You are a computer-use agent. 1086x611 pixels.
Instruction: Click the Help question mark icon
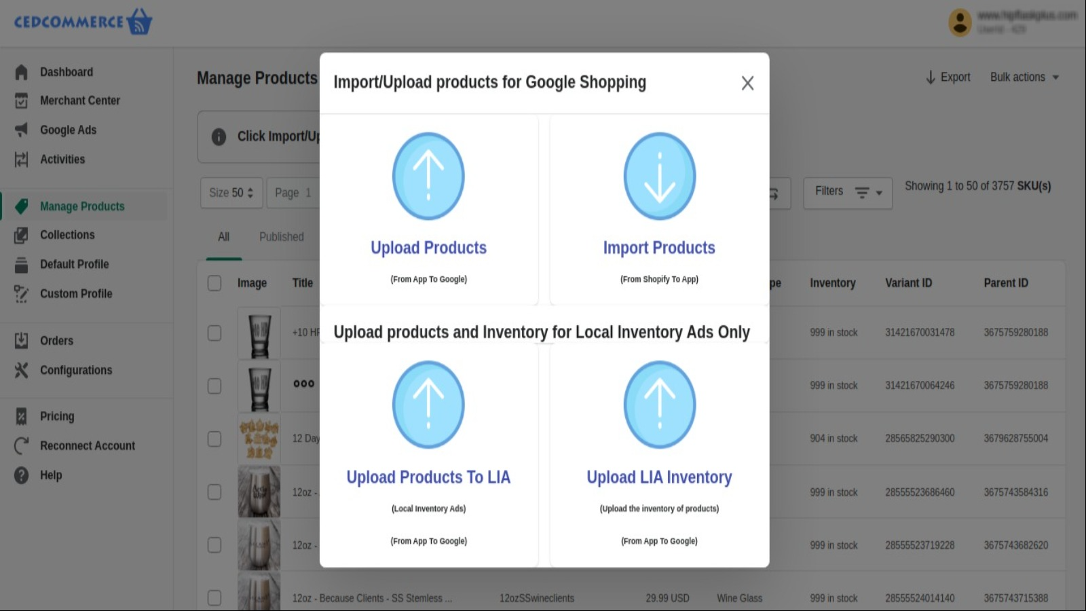point(22,475)
